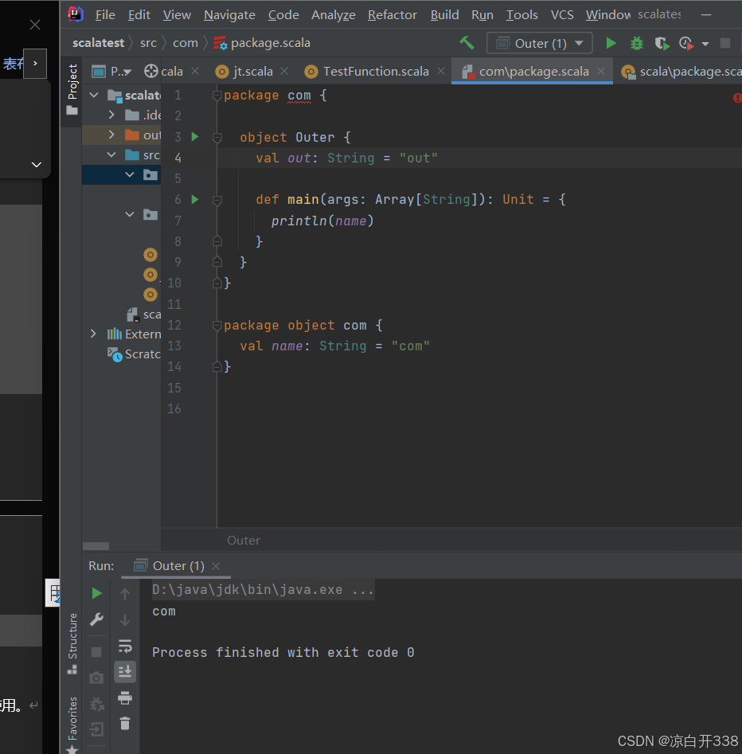Click Outer breadcrumb at editor bottom
Image resolution: width=742 pixels, height=754 pixels.
coord(244,541)
